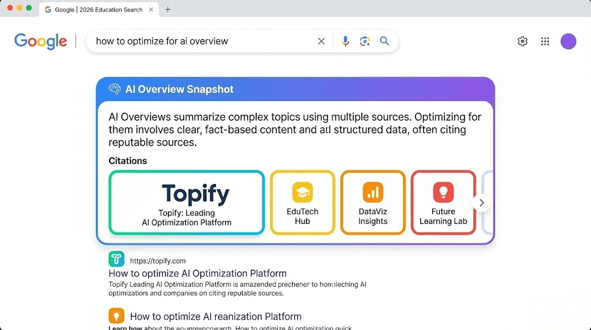Open settings gear icon
591x330 pixels.
point(522,41)
